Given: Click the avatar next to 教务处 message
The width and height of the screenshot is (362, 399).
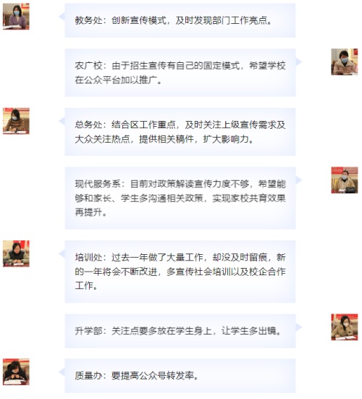Looking at the screenshot, I should pyautogui.click(x=16, y=17).
